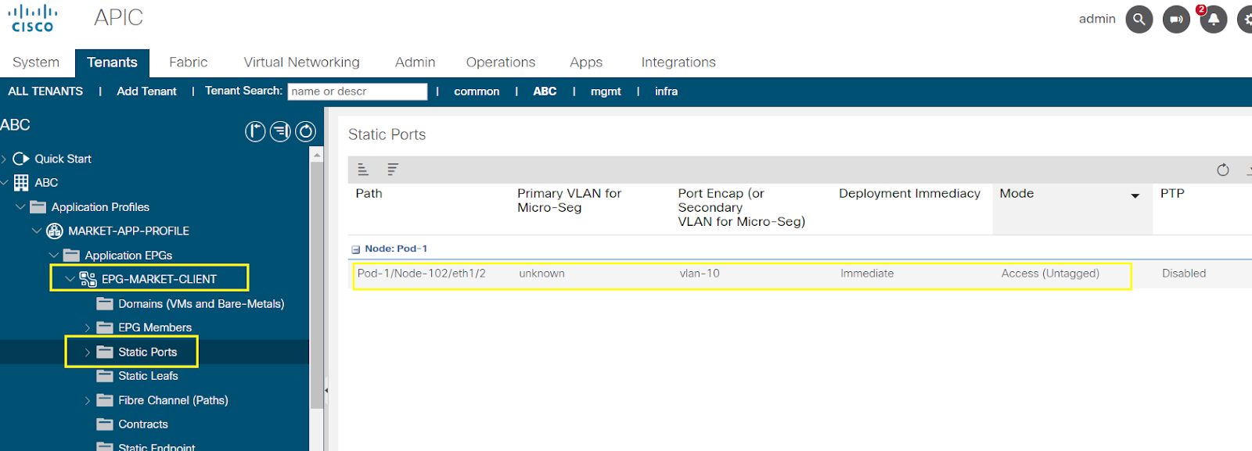Viewport: 1252px width, 451px height.
Task: Click the Static Ports folder icon
Action: (105, 353)
